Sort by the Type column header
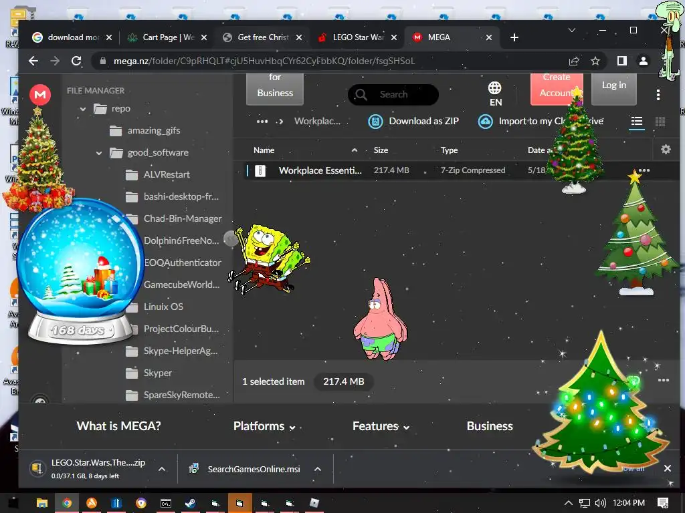Image resolution: width=685 pixels, height=513 pixels. [x=449, y=150]
